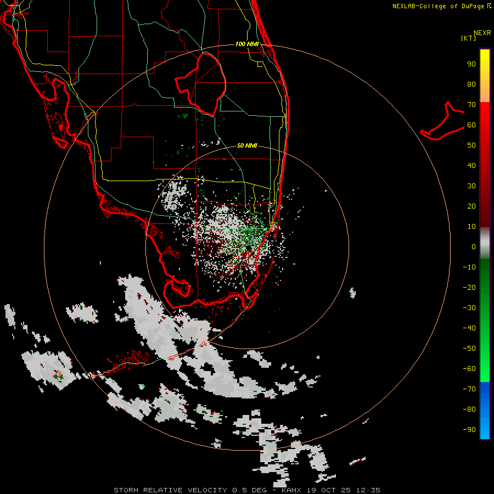494x494 pixels.
Task: Click the 90 knot scale label
Action: tap(471, 64)
